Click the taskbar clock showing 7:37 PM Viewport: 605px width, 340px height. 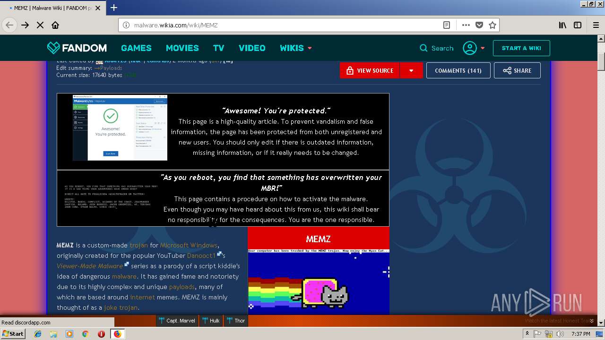[x=581, y=334]
